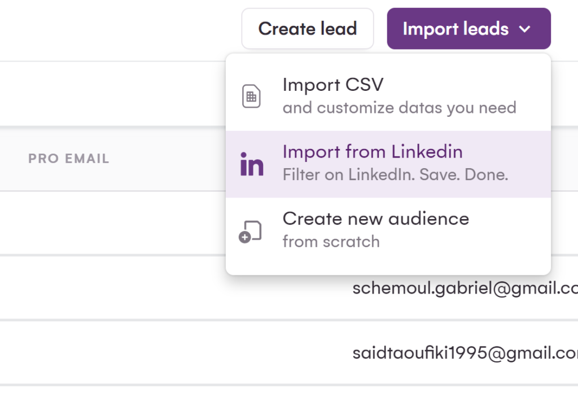This screenshot has height=394, width=578.
Task: Click "Filter on LinkedIn. Save. Done." text
Action: coord(395,174)
